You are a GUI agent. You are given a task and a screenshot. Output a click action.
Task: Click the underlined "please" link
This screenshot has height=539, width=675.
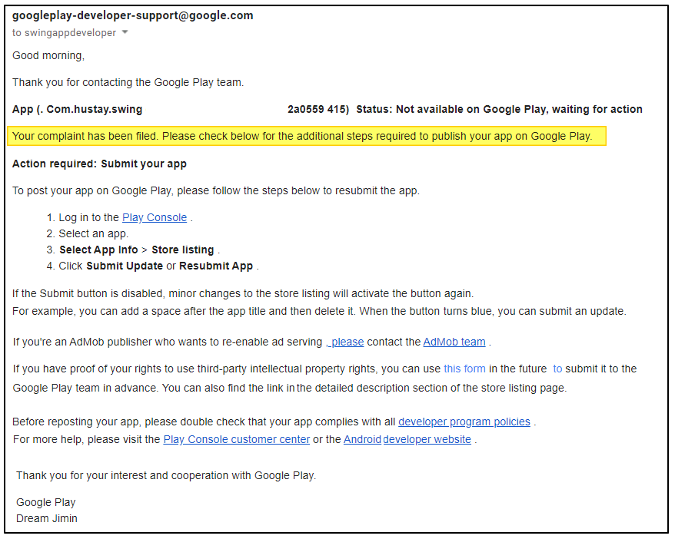tap(347, 342)
